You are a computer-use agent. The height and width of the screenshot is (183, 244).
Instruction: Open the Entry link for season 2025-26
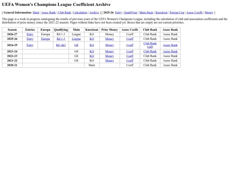pos(30,39)
